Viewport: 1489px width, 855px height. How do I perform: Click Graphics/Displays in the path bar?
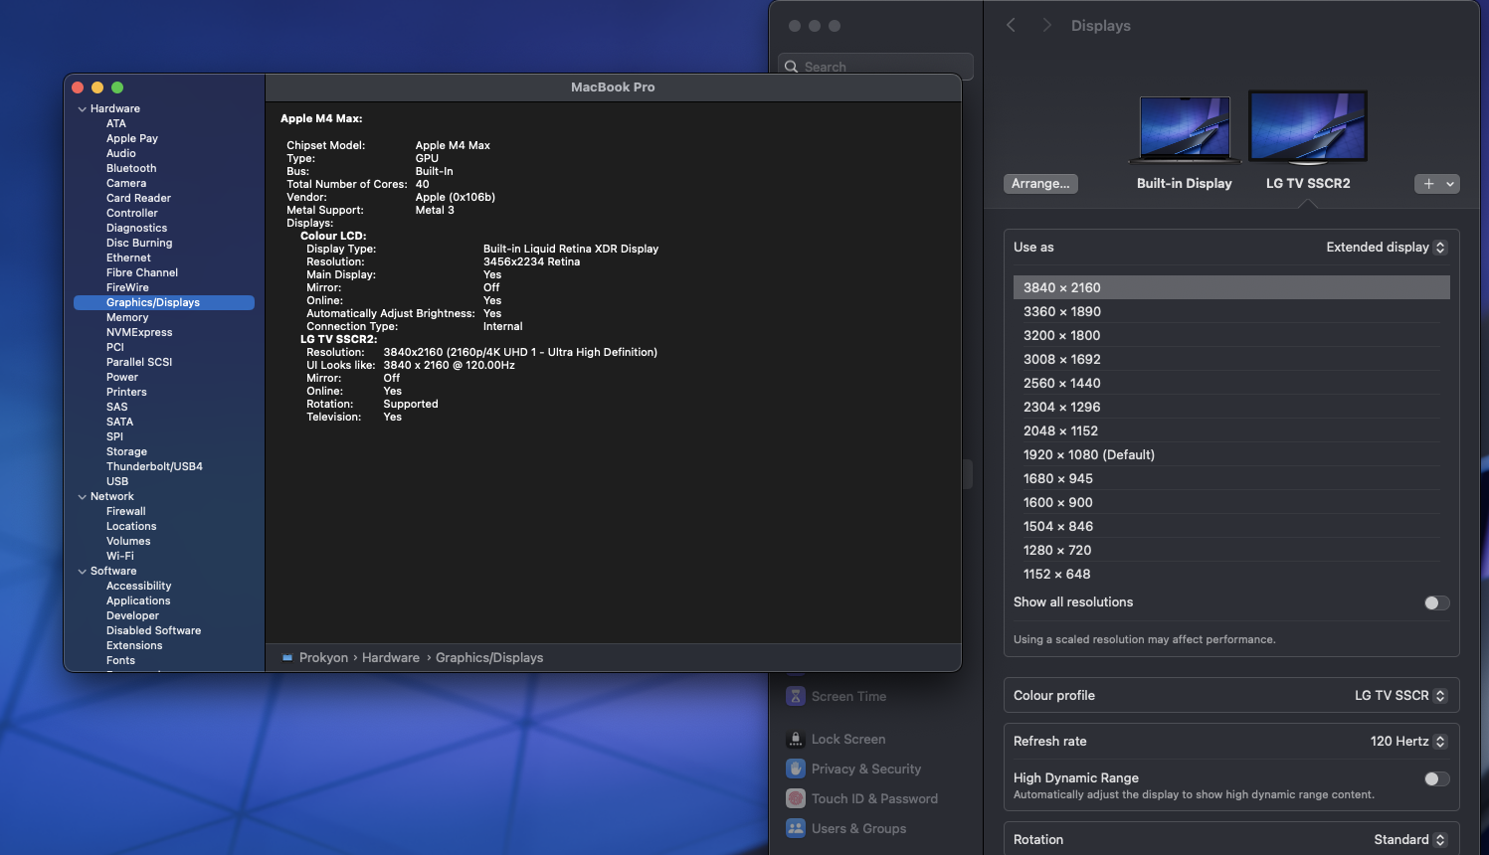point(489,657)
